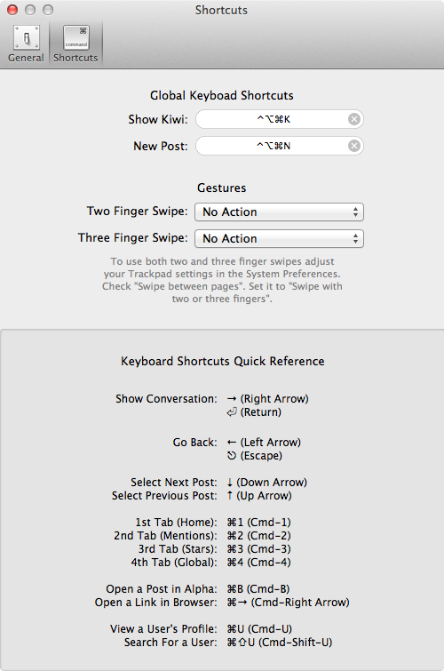Minimize the Shortcuts preferences window
Image resolution: width=444 pixels, height=671 pixels.
[30, 10]
